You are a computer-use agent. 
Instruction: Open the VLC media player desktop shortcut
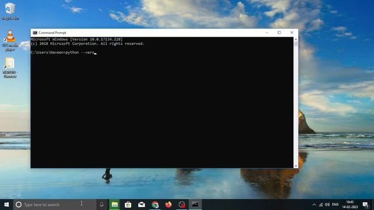[10, 40]
